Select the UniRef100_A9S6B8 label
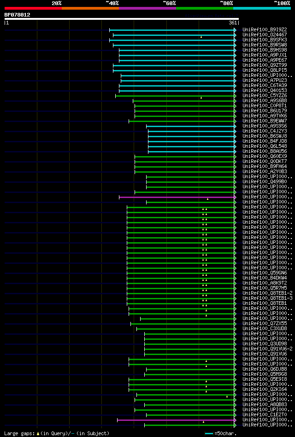Screen dimensions: 295x437 pos(265,100)
